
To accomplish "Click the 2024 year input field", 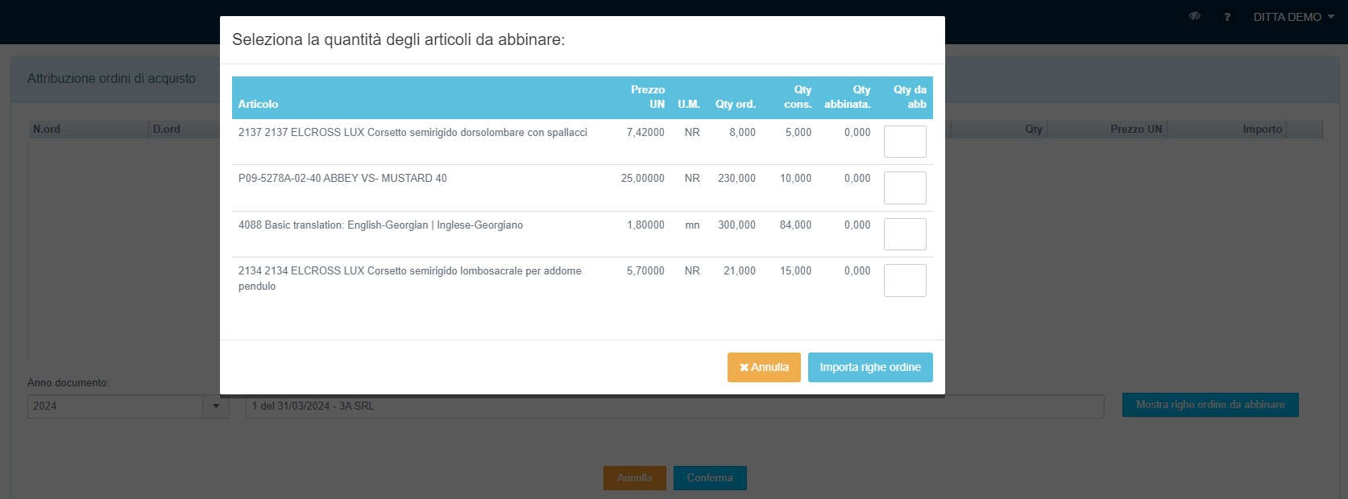I will [114, 406].
